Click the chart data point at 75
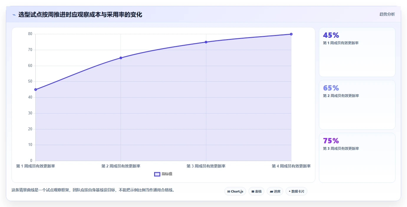 coord(206,42)
